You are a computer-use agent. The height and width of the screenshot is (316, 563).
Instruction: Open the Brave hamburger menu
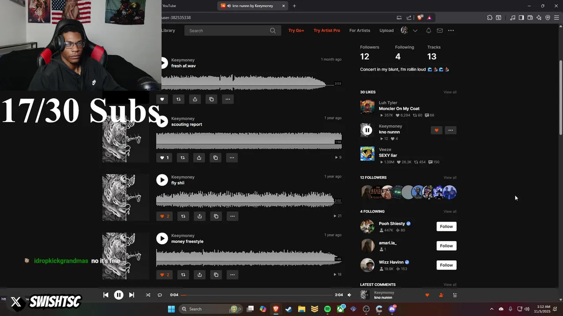(x=557, y=18)
